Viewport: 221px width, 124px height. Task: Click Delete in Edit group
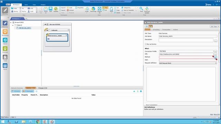117,13
